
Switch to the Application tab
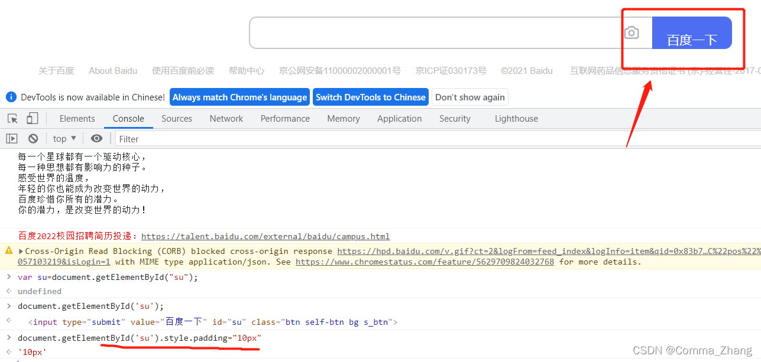400,118
